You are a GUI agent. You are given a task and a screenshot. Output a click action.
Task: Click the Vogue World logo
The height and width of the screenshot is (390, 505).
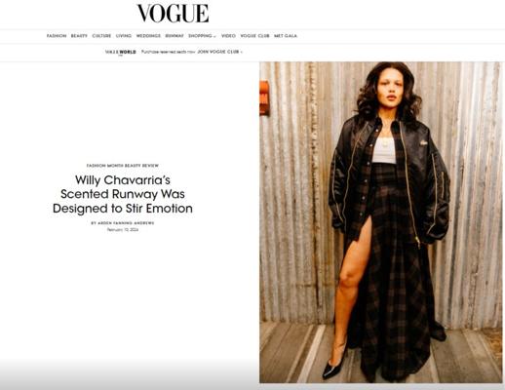121,52
